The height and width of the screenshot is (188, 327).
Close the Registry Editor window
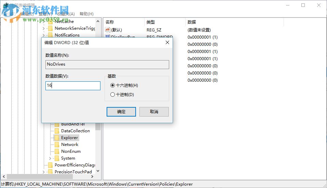(x=319, y=5)
